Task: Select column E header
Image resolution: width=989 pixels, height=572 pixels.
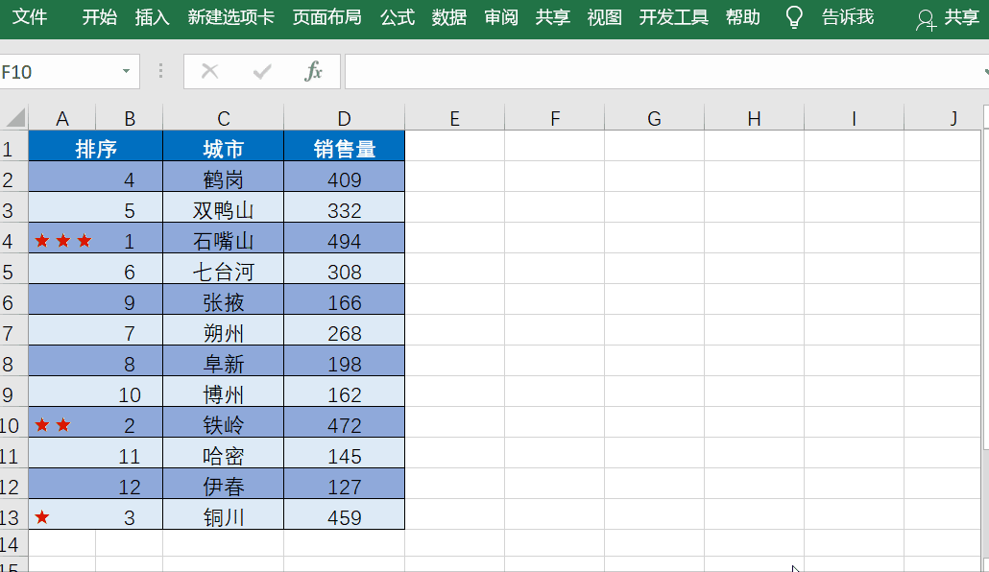Action: (454, 118)
